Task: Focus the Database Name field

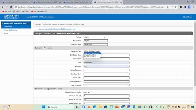Action: 106,74
